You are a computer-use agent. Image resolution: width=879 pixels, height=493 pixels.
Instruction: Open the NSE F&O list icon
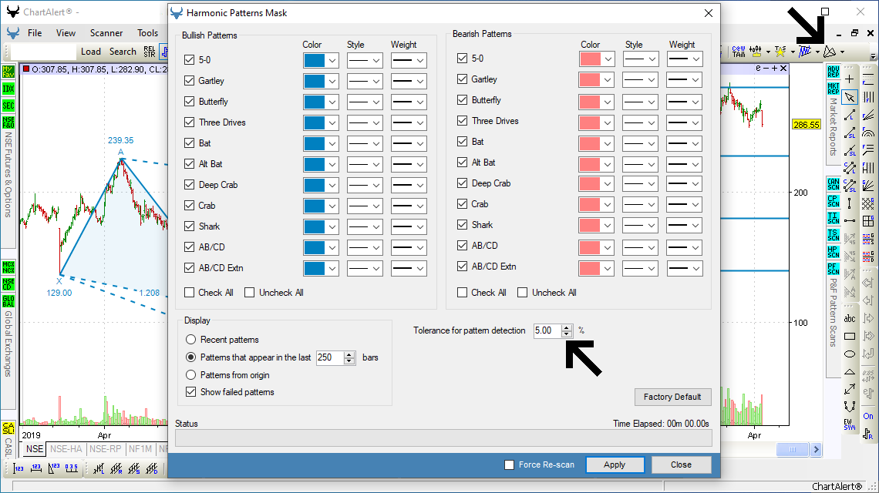[x=8, y=122]
